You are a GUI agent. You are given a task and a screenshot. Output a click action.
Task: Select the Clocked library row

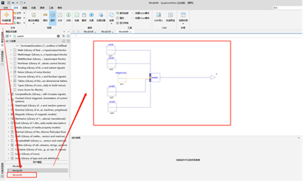tap(39, 100)
